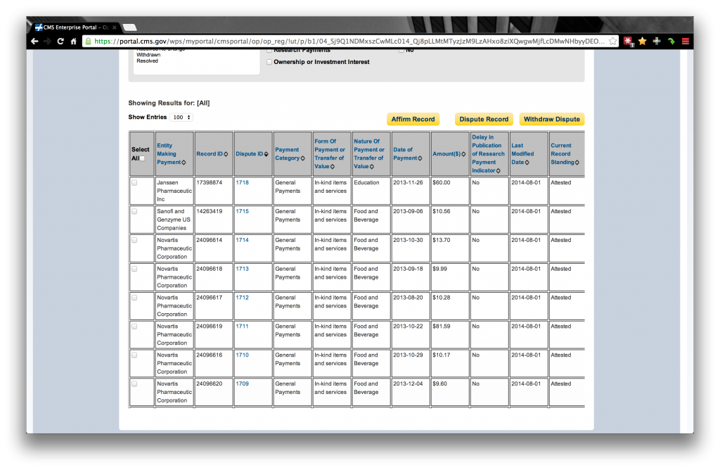Select checkbox for record 24096619
The width and height of the screenshot is (720, 470).
pos(134,326)
